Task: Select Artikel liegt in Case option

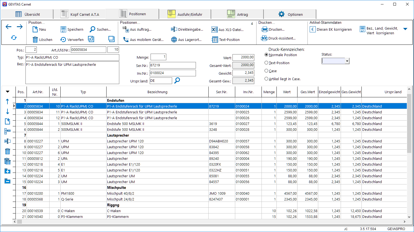Action: pos(266,79)
